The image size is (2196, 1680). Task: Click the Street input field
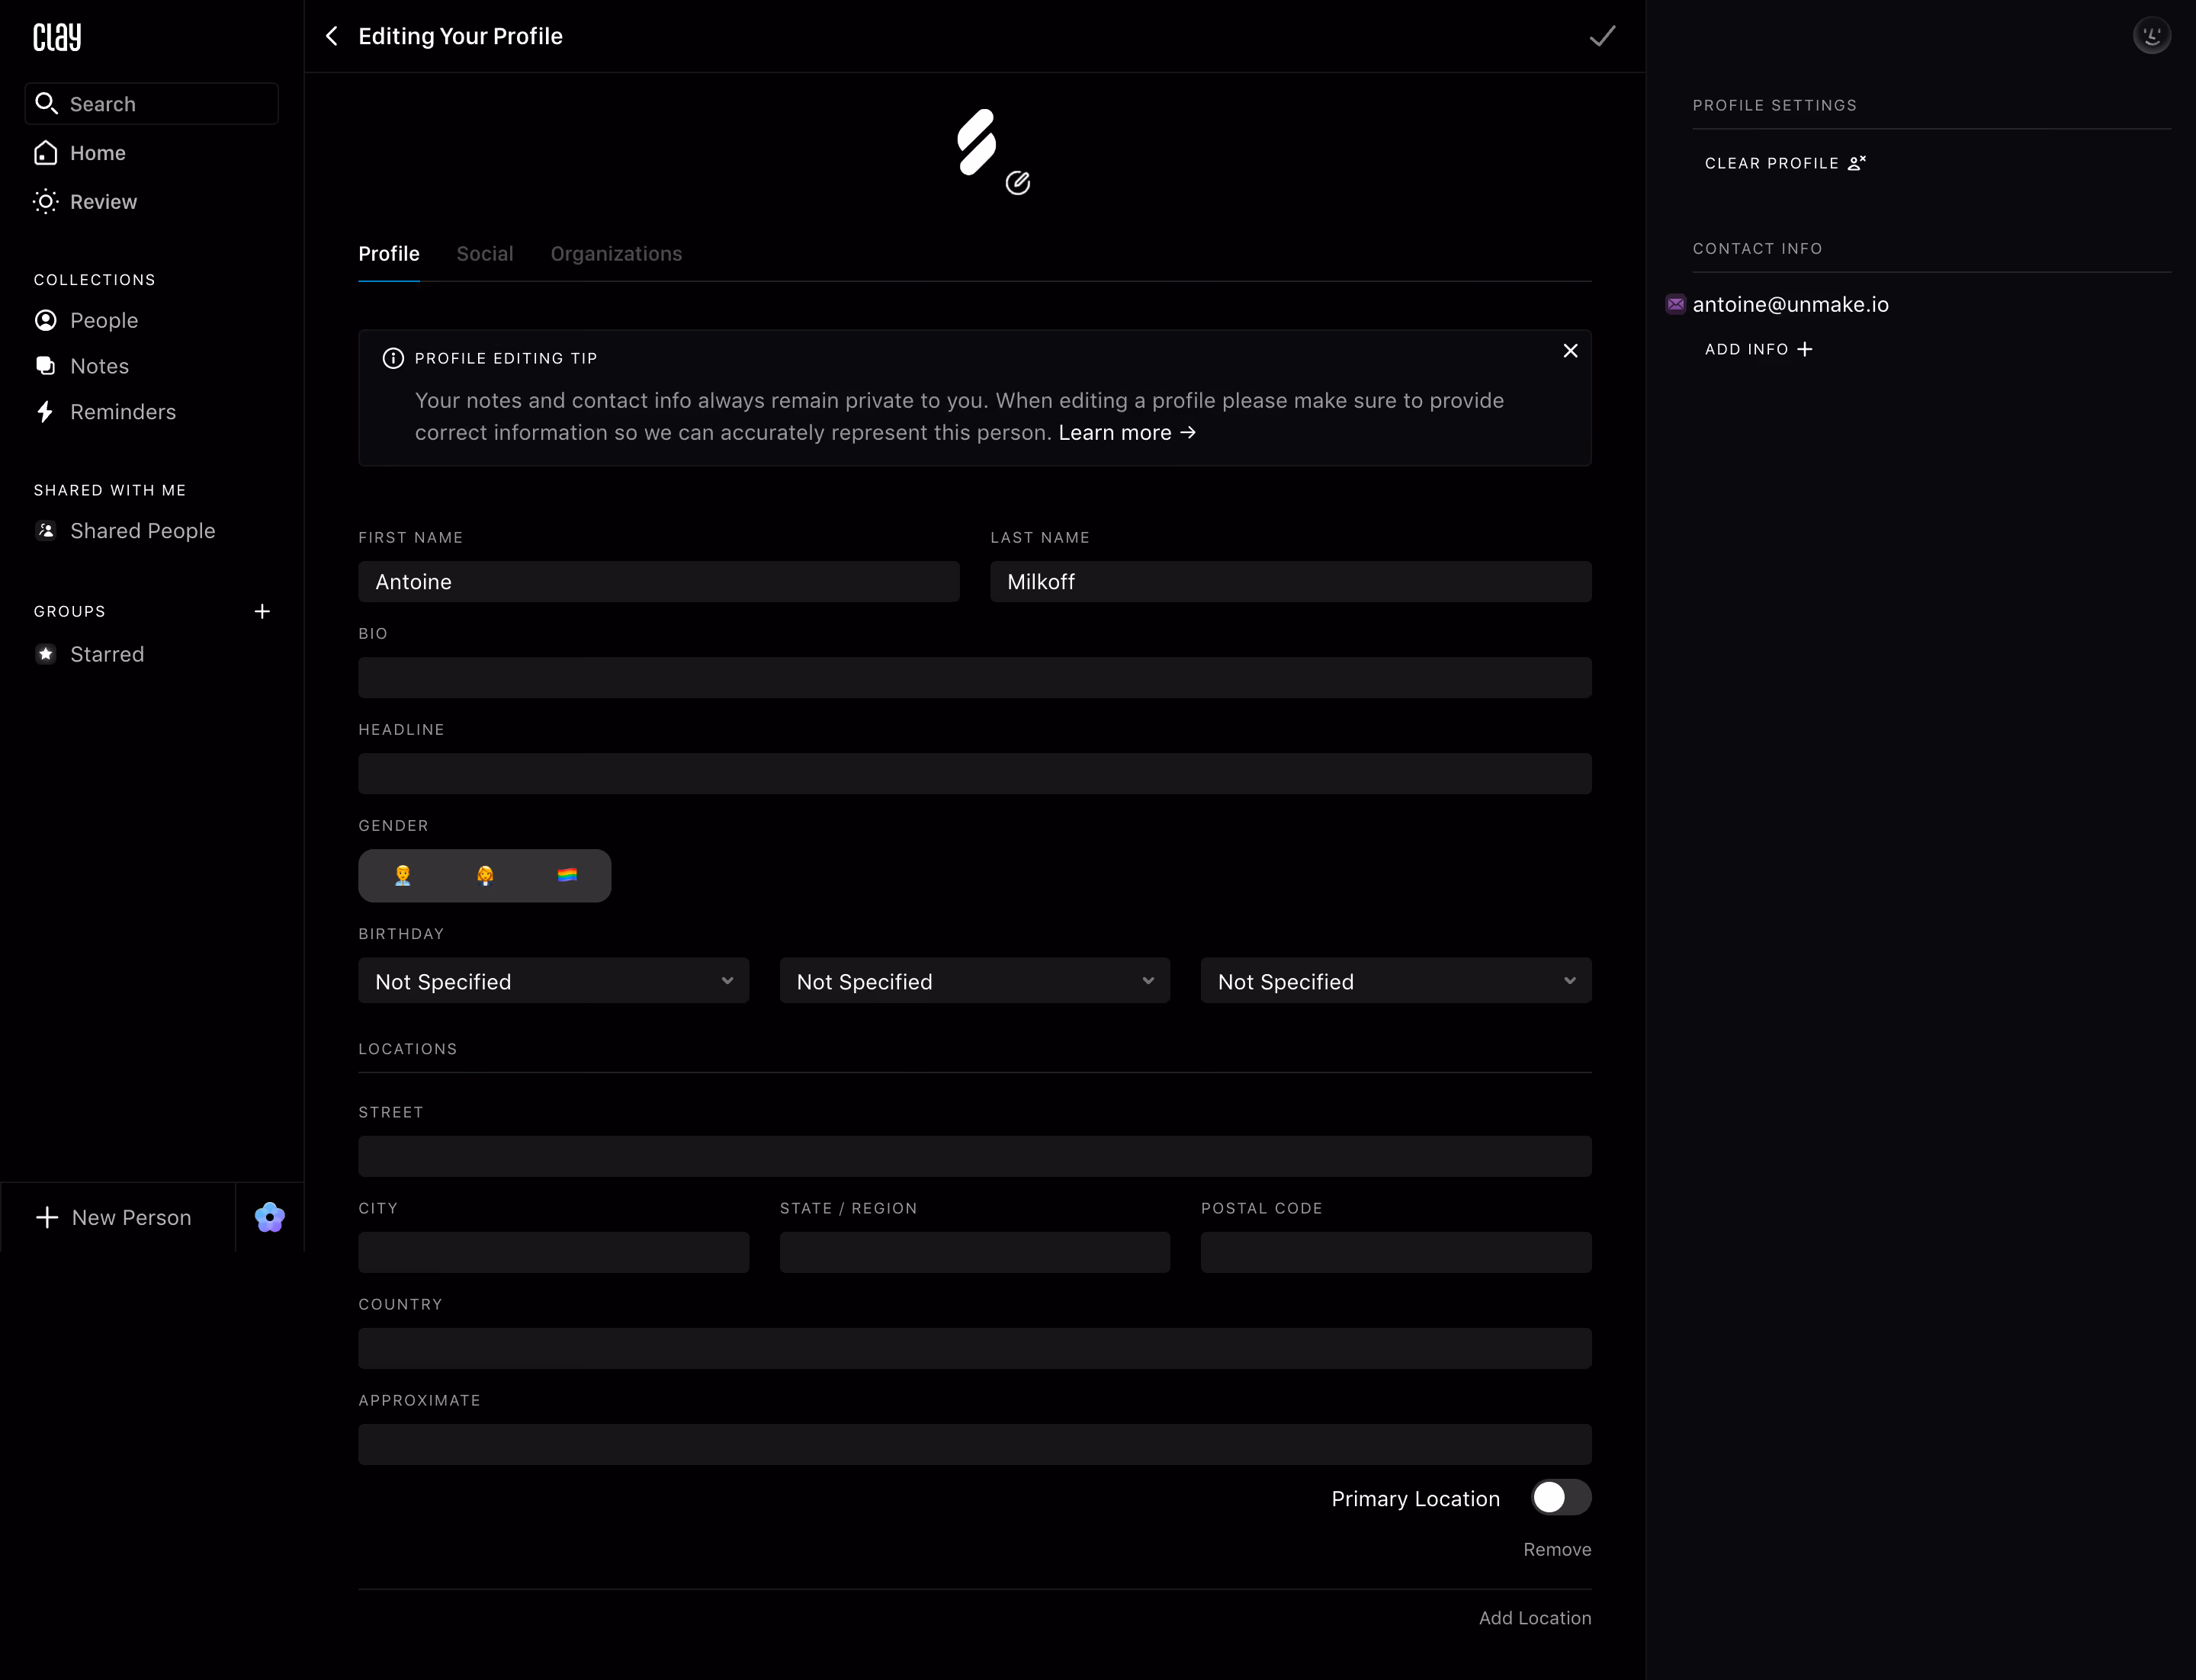tap(974, 1156)
